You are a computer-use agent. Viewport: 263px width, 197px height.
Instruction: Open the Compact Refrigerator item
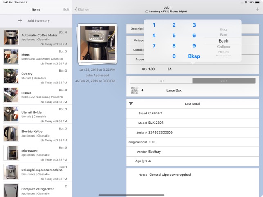[36, 190]
